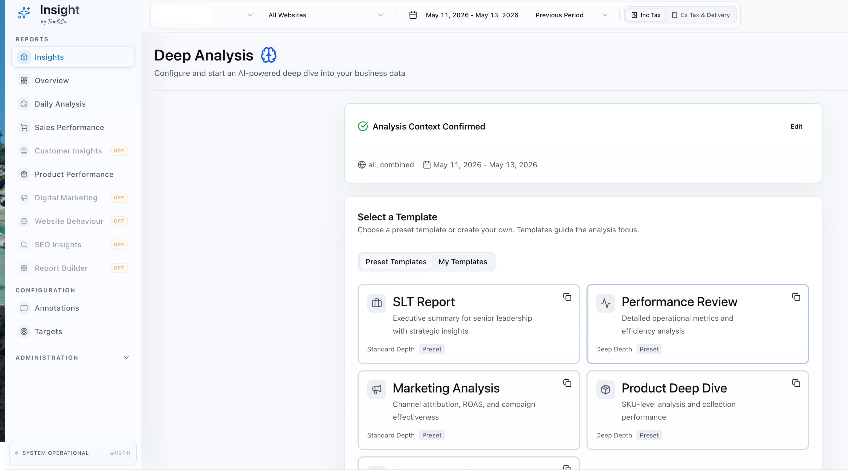The height and width of the screenshot is (470, 848).
Task: Expand the Administration section
Action: click(73, 358)
